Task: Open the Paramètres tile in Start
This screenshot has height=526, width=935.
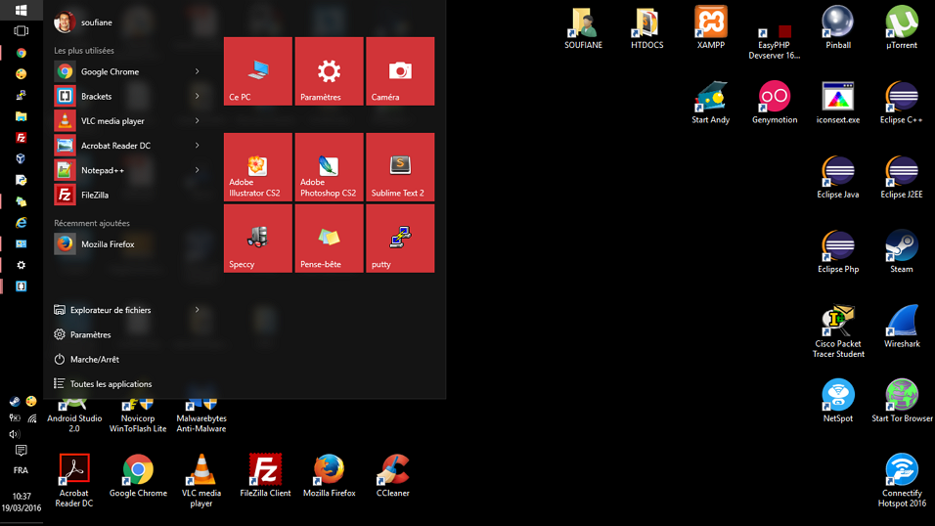Action: (329, 71)
